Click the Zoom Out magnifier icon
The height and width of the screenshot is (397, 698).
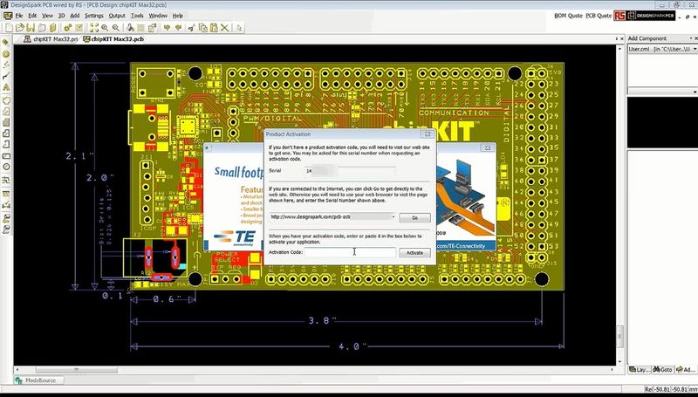tap(116, 28)
